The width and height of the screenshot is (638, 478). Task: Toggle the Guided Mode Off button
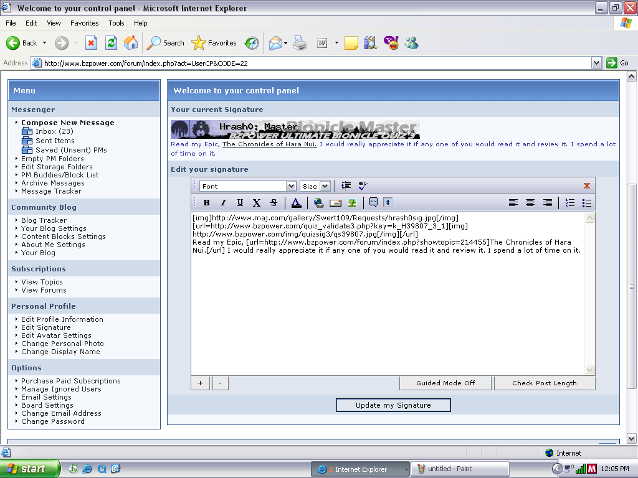[x=445, y=383]
